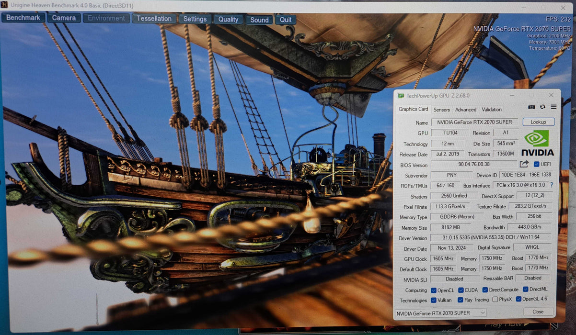Viewport: 576px width, 335px height.
Task: Click the TU104 GPU field
Action: (450, 133)
